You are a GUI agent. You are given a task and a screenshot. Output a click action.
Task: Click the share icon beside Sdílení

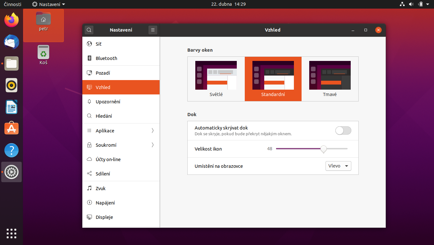tap(89, 174)
